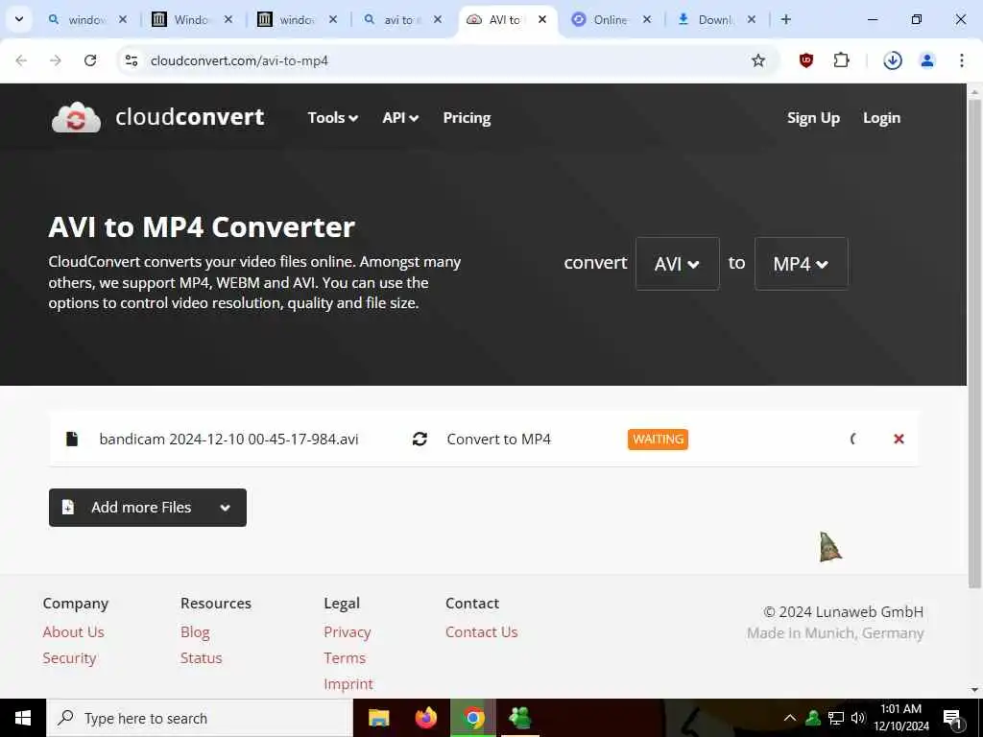Click the cloudconvert wordmark text
983x737 pixels.
point(190,117)
